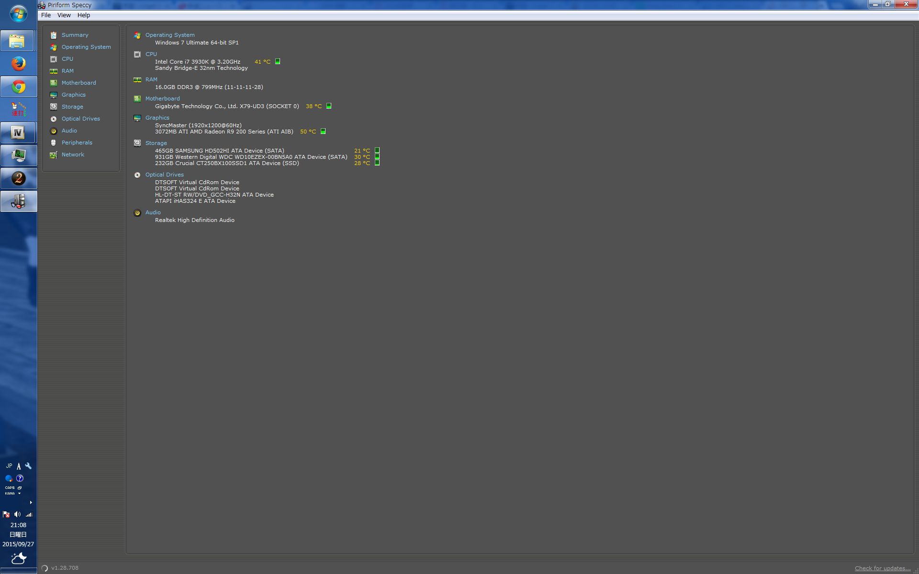919x574 pixels.
Task: Click the Motherboard icon in sidebar
Action: (54, 83)
